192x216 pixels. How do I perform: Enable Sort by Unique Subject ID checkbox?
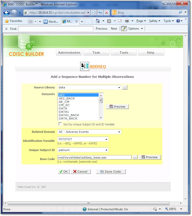pyautogui.click(x=60, y=124)
